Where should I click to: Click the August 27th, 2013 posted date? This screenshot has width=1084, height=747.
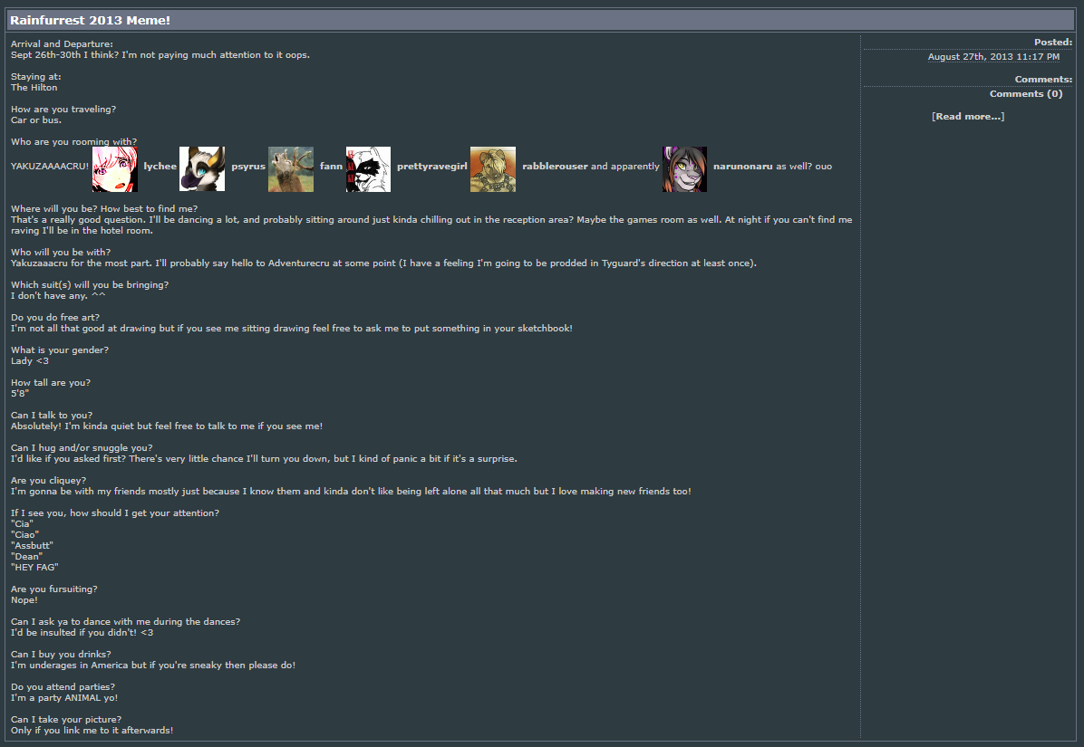[x=993, y=57]
